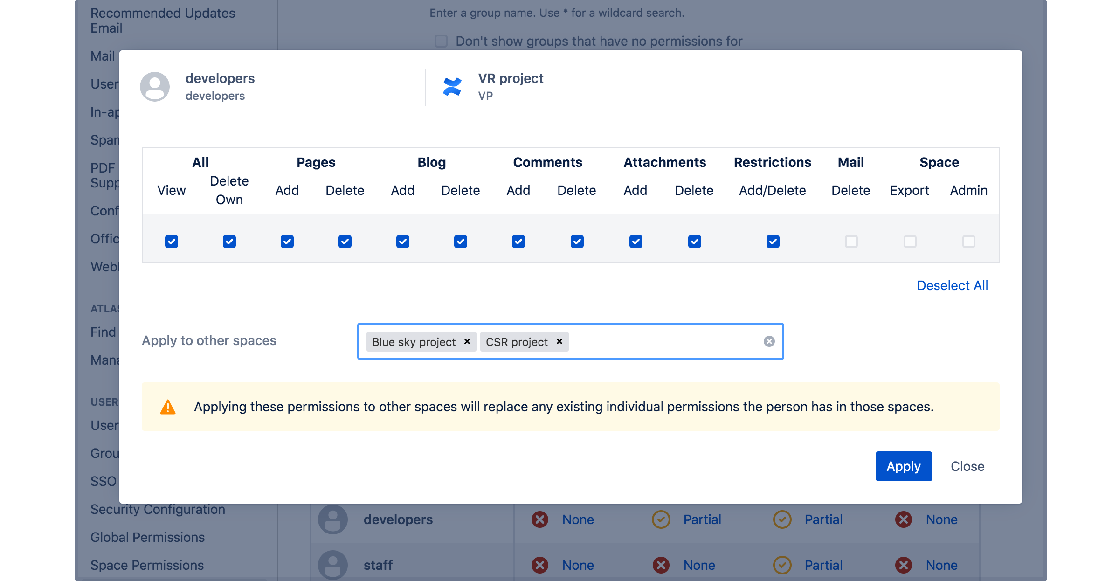Click Partial check icon in staff row

click(x=782, y=565)
